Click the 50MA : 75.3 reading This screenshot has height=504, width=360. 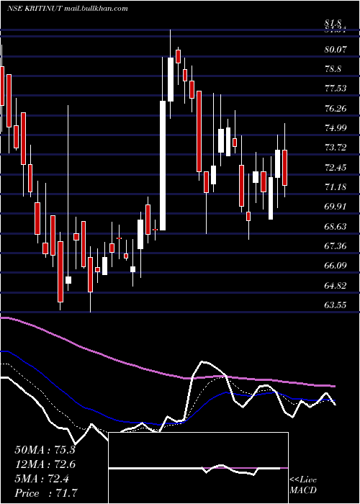point(45,450)
